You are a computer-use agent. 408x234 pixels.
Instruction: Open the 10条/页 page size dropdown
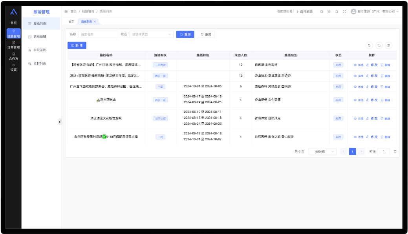pyautogui.click(x=322, y=151)
